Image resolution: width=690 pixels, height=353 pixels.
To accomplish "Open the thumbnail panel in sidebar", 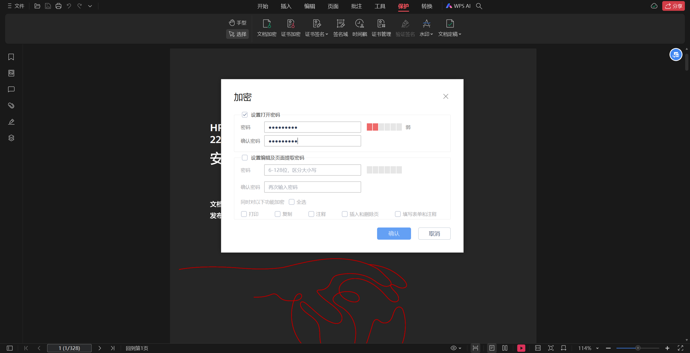I will tap(11, 73).
